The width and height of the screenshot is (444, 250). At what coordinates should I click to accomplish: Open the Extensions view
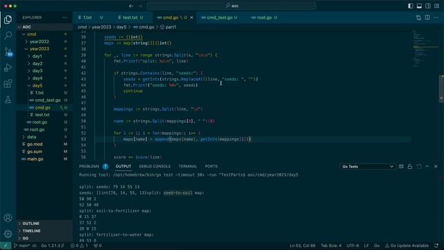coord(8,83)
